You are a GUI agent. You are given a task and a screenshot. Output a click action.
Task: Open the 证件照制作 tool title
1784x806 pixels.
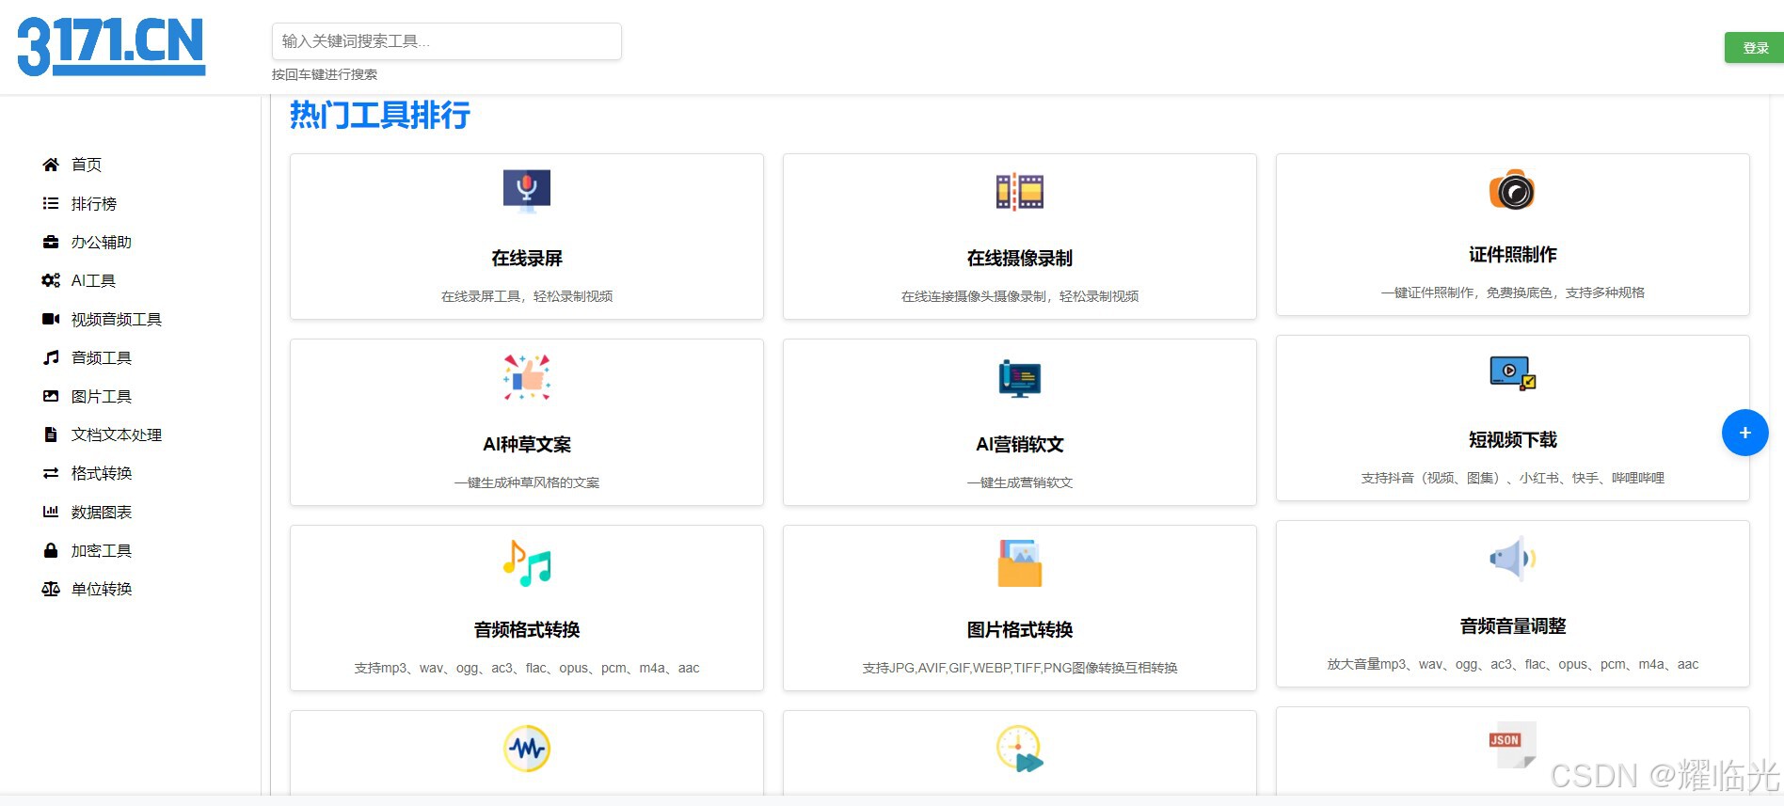pyautogui.click(x=1513, y=254)
